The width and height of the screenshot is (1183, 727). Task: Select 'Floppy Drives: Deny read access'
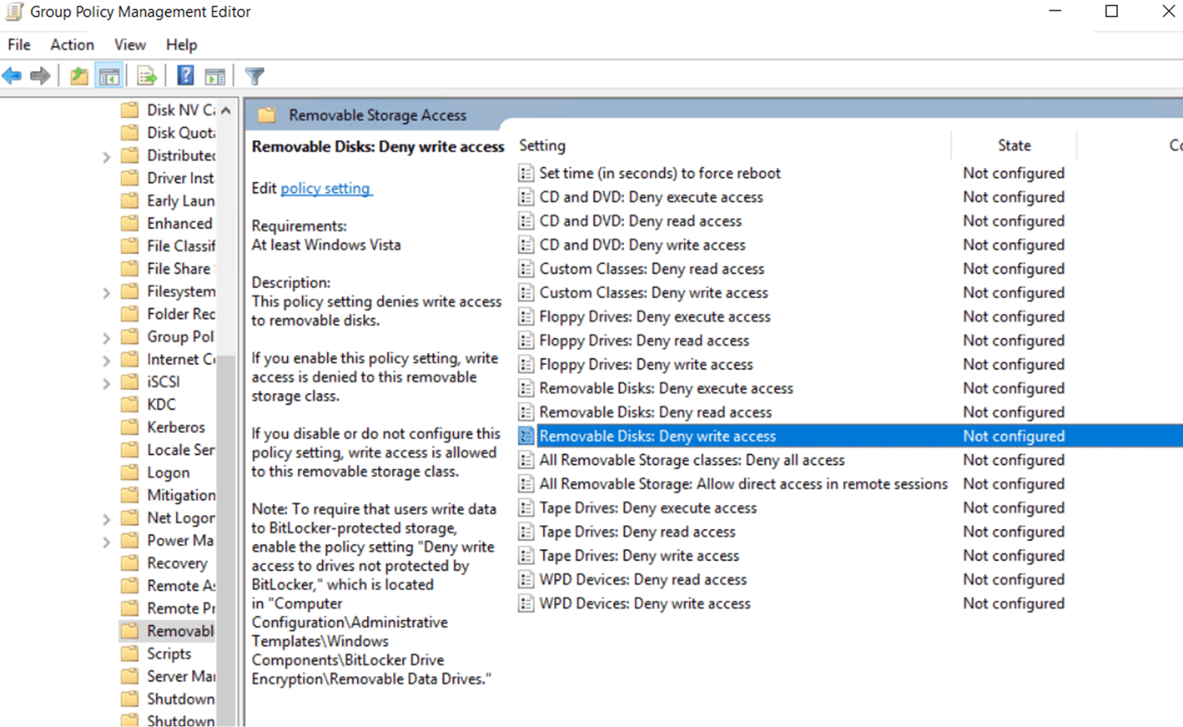click(644, 340)
